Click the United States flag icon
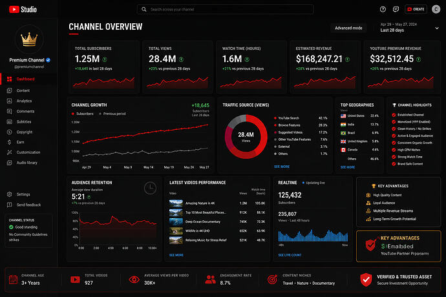 coord(343,116)
